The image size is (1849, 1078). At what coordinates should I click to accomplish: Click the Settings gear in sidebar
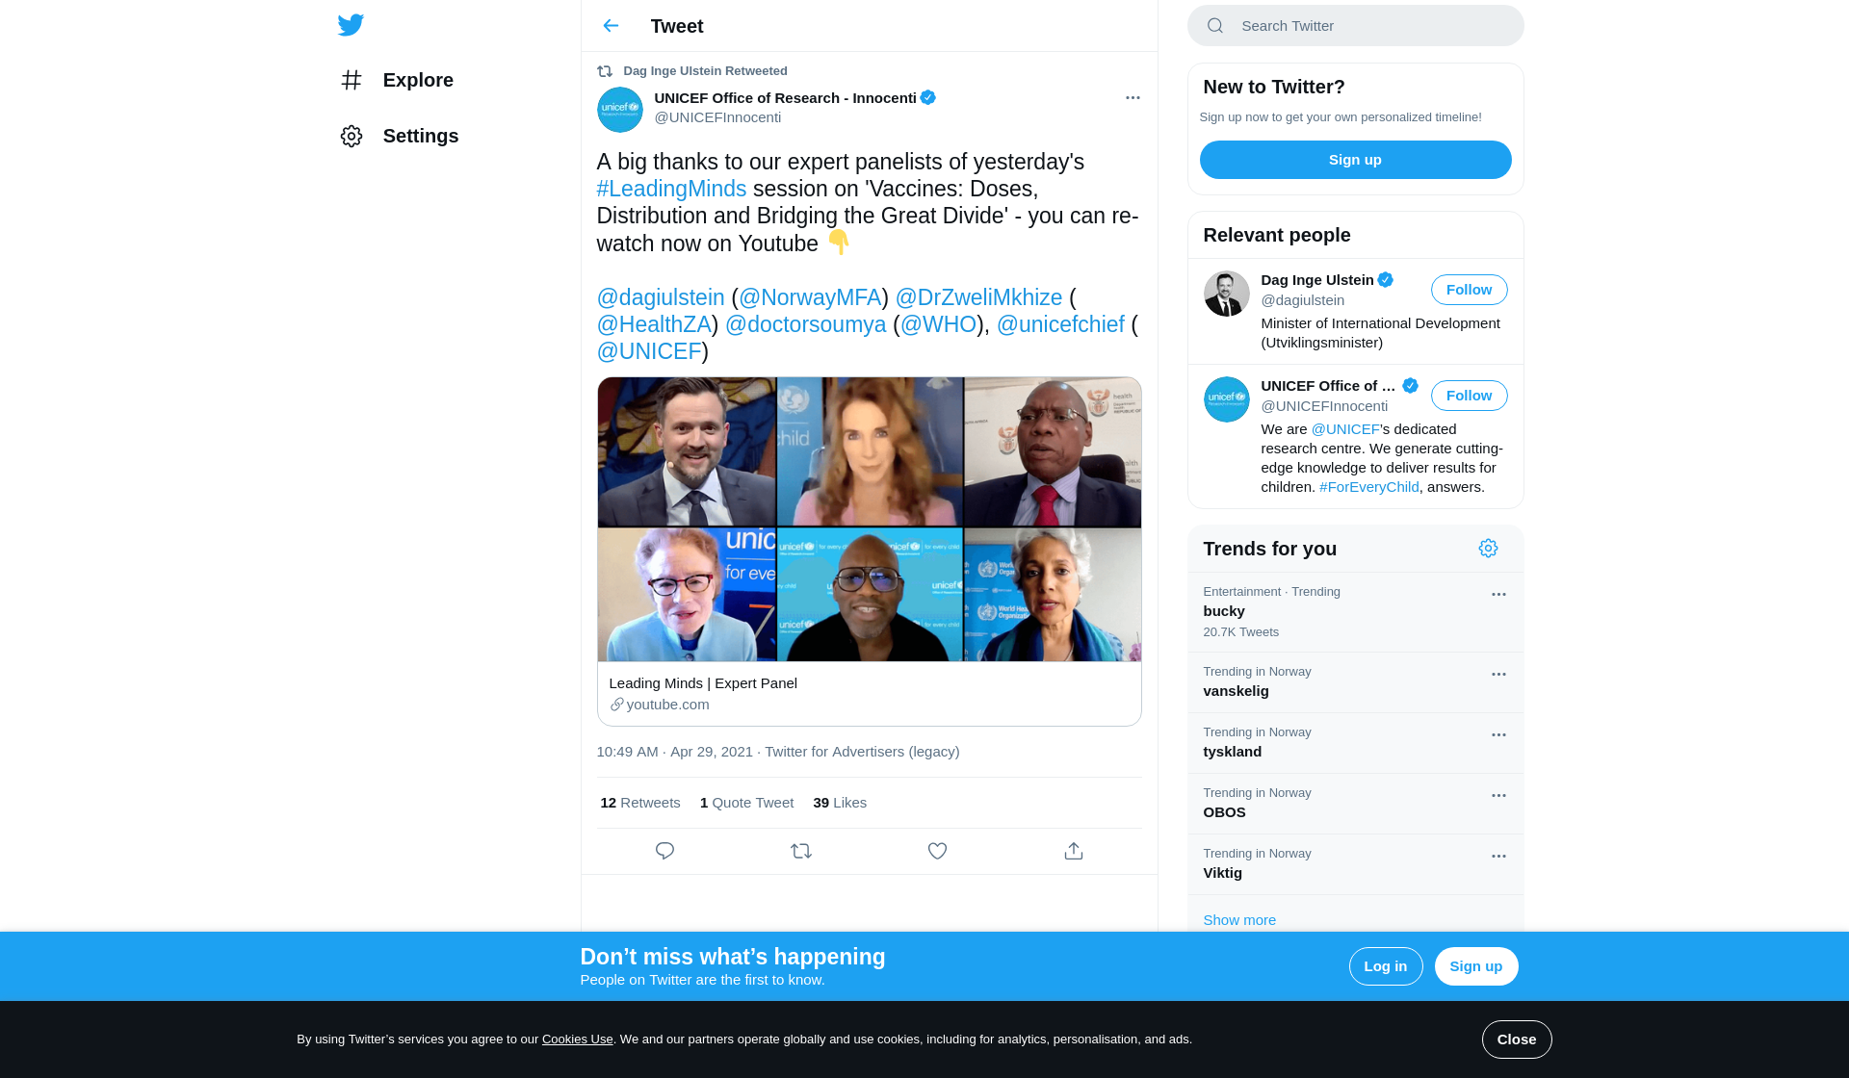(352, 136)
